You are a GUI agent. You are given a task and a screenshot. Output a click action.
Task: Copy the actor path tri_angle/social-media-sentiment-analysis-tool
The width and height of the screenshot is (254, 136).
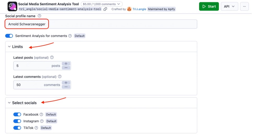pos(105,9)
